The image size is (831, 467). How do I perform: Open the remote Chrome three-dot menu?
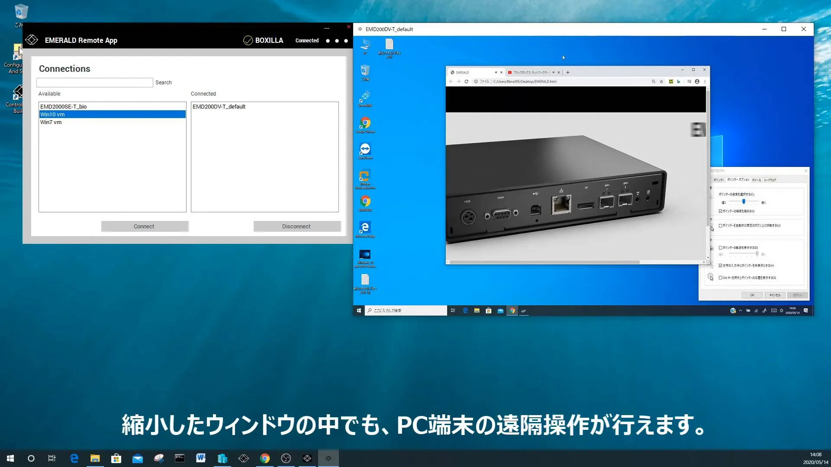[705, 81]
